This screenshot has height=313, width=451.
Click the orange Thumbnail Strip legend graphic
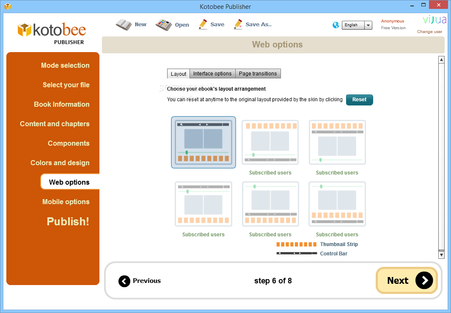pyautogui.click(x=297, y=244)
